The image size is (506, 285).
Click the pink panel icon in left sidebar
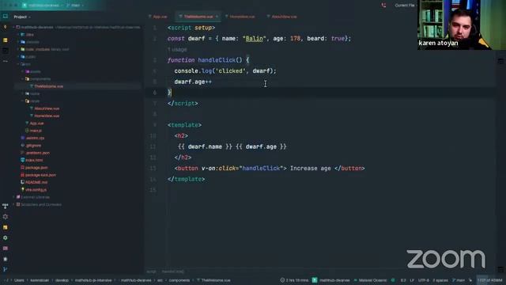[x=6, y=248]
